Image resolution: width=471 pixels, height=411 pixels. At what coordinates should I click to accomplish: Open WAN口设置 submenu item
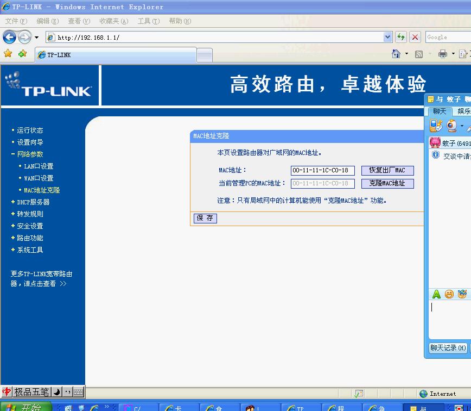(x=39, y=178)
